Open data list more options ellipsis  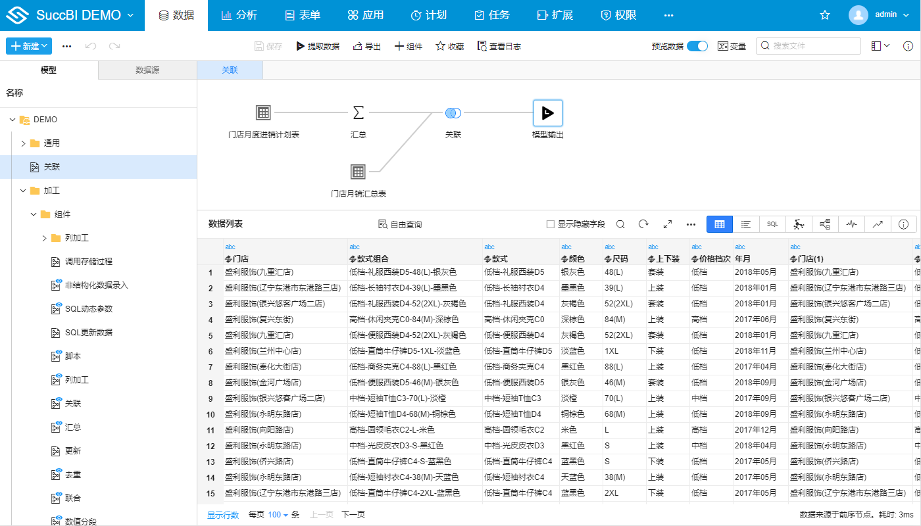(691, 224)
